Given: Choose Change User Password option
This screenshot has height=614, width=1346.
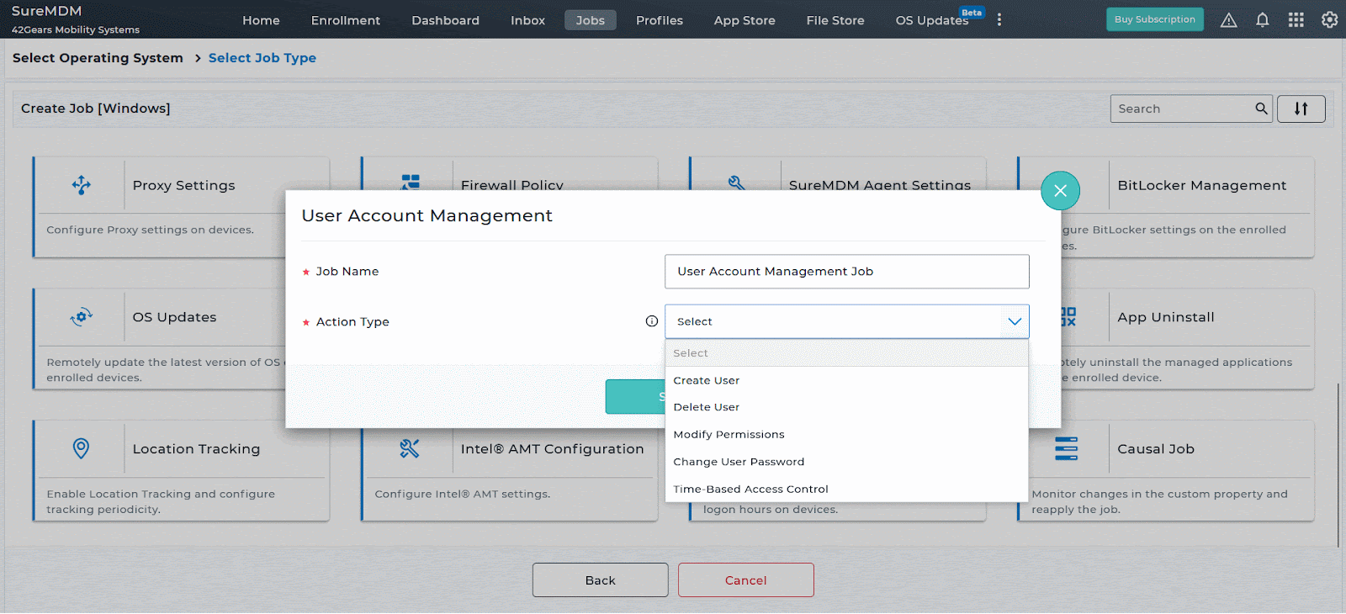Looking at the screenshot, I should 846,462.
